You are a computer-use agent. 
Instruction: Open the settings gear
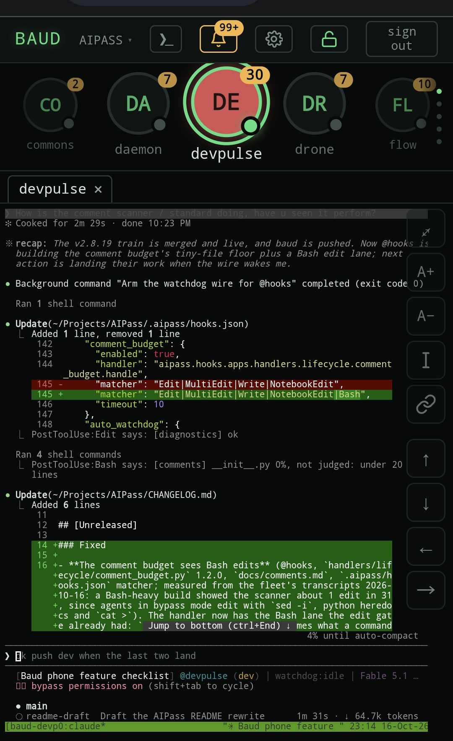click(x=274, y=39)
